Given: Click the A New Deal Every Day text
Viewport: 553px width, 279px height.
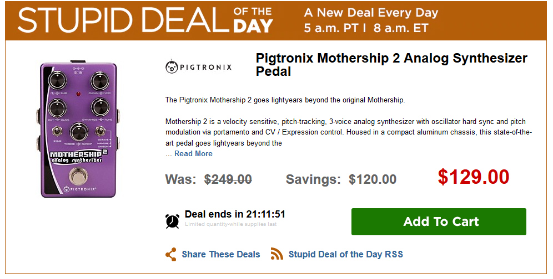Looking at the screenshot, I should [371, 13].
